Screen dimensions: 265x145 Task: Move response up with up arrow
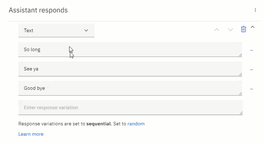217,30
